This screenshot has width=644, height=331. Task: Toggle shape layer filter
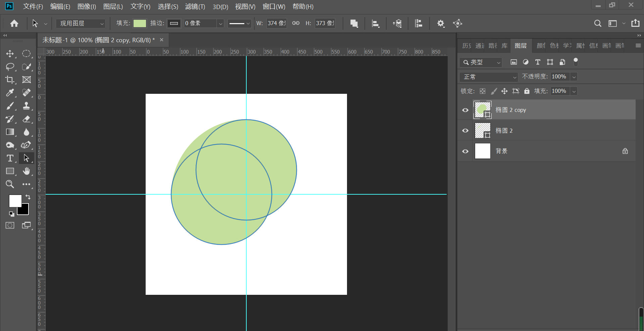pyautogui.click(x=550, y=62)
